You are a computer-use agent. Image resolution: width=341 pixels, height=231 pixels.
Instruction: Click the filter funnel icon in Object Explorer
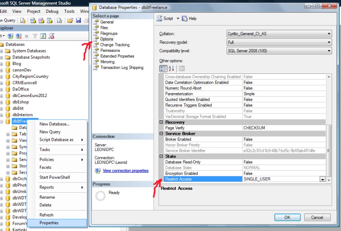click(35, 36)
